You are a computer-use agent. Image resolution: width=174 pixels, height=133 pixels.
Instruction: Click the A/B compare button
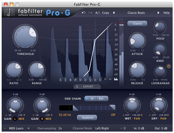98,13
